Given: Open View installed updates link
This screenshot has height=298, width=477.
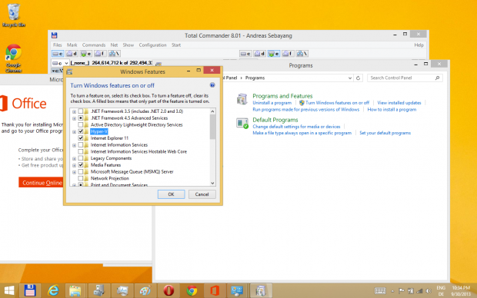Looking at the screenshot, I should pyautogui.click(x=399, y=103).
